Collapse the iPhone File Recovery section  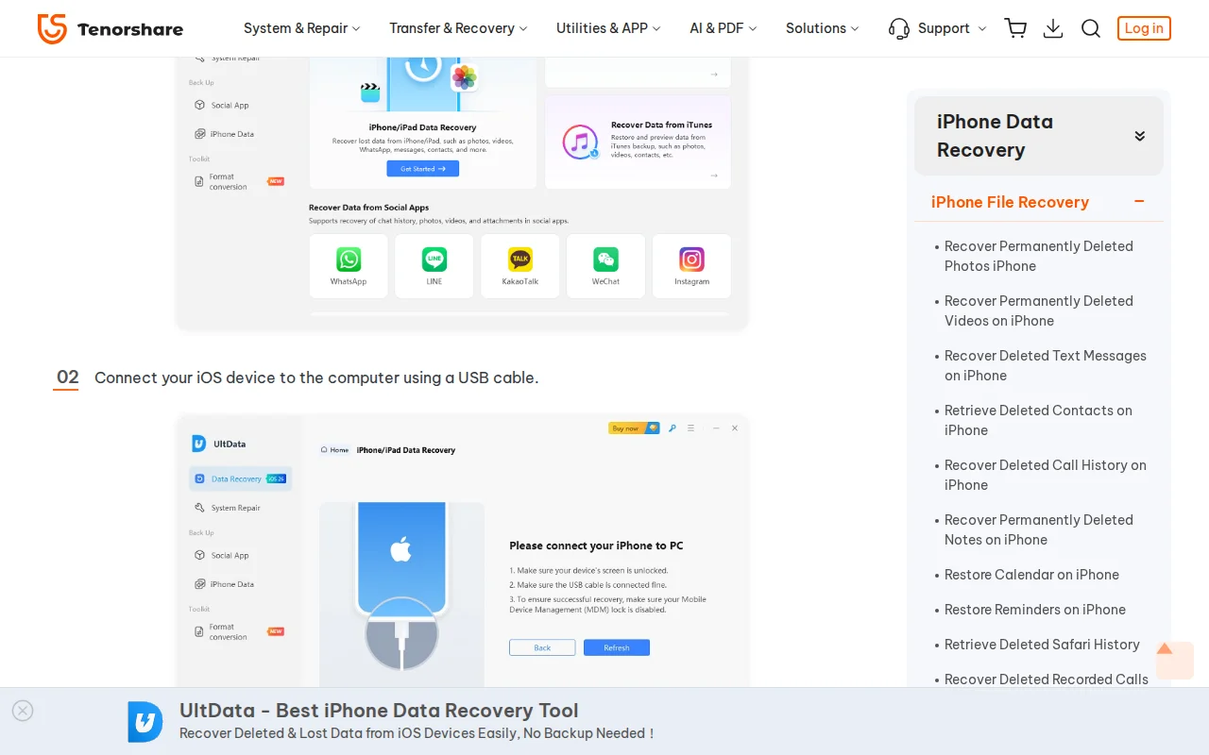[x=1139, y=202]
